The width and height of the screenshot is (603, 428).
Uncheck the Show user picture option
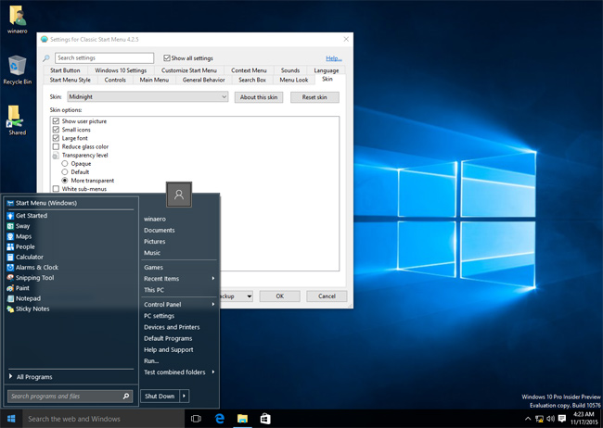coord(56,121)
